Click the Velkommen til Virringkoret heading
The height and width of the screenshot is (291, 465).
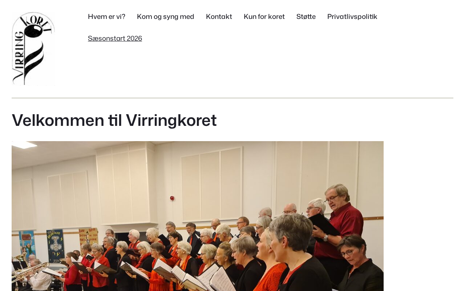[114, 120]
